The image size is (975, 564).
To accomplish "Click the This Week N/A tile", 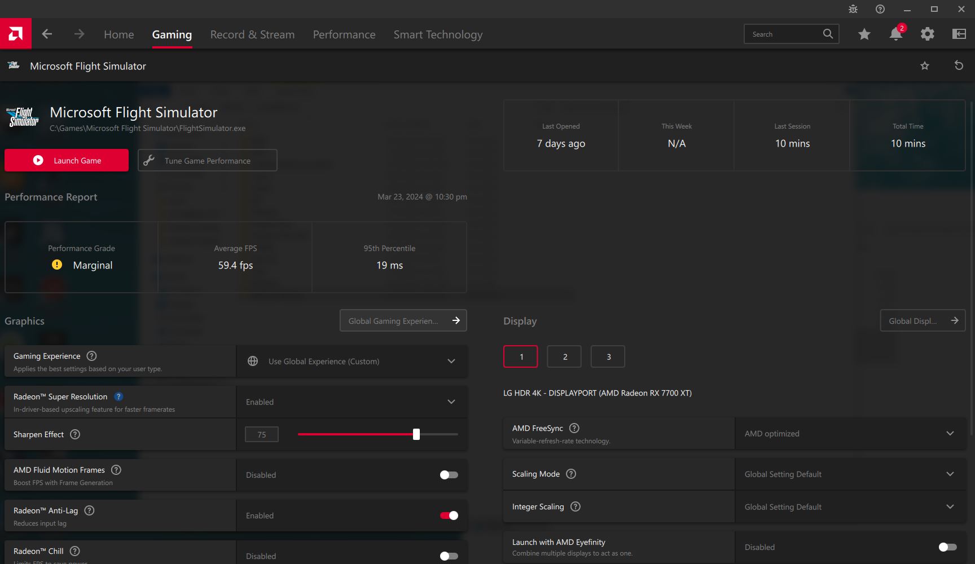I will tap(677, 135).
